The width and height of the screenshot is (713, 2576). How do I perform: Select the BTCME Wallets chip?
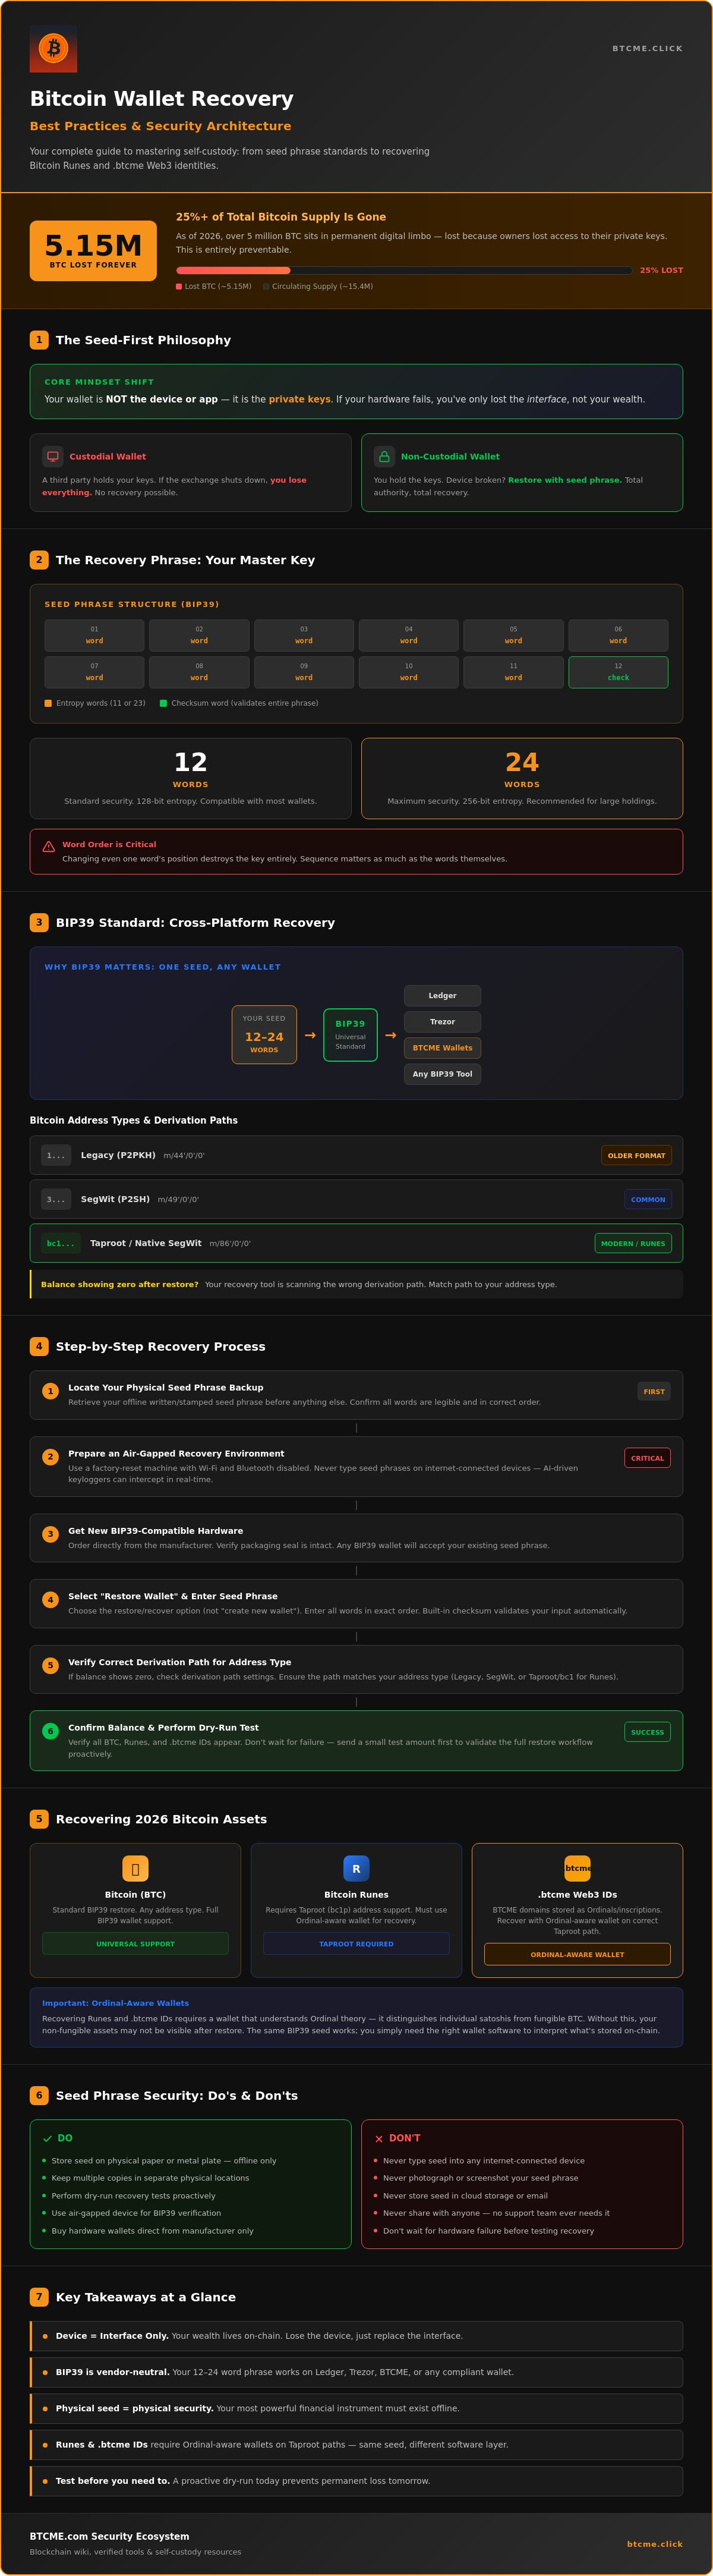442,1048
